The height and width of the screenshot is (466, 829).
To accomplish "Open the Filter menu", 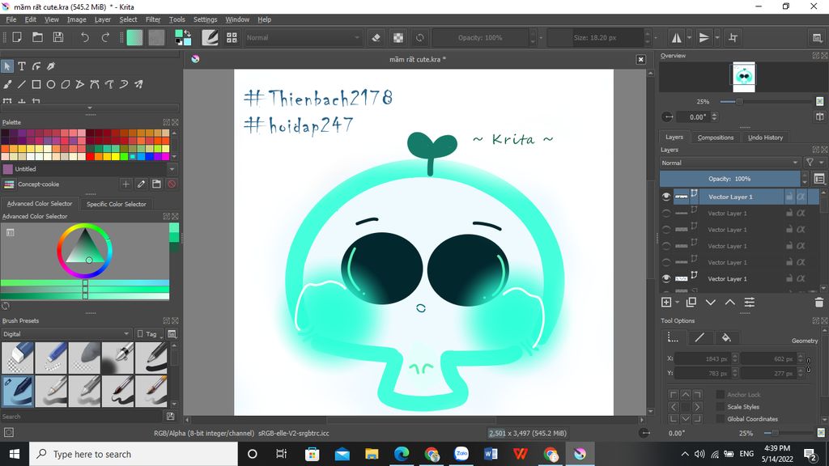I will tap(153, 19).
